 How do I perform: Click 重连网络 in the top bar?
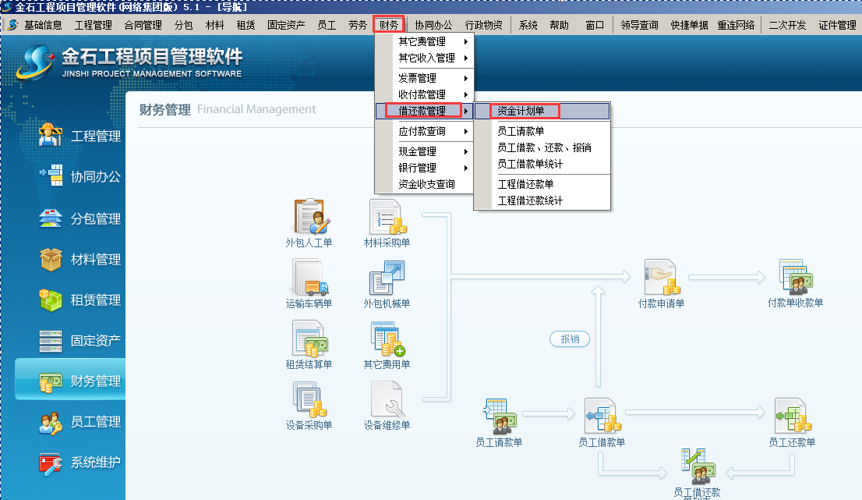click(735, 24)
